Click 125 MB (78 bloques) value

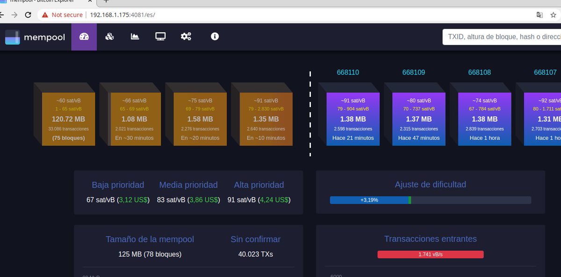pyautogui.click(x=150, y=255)
